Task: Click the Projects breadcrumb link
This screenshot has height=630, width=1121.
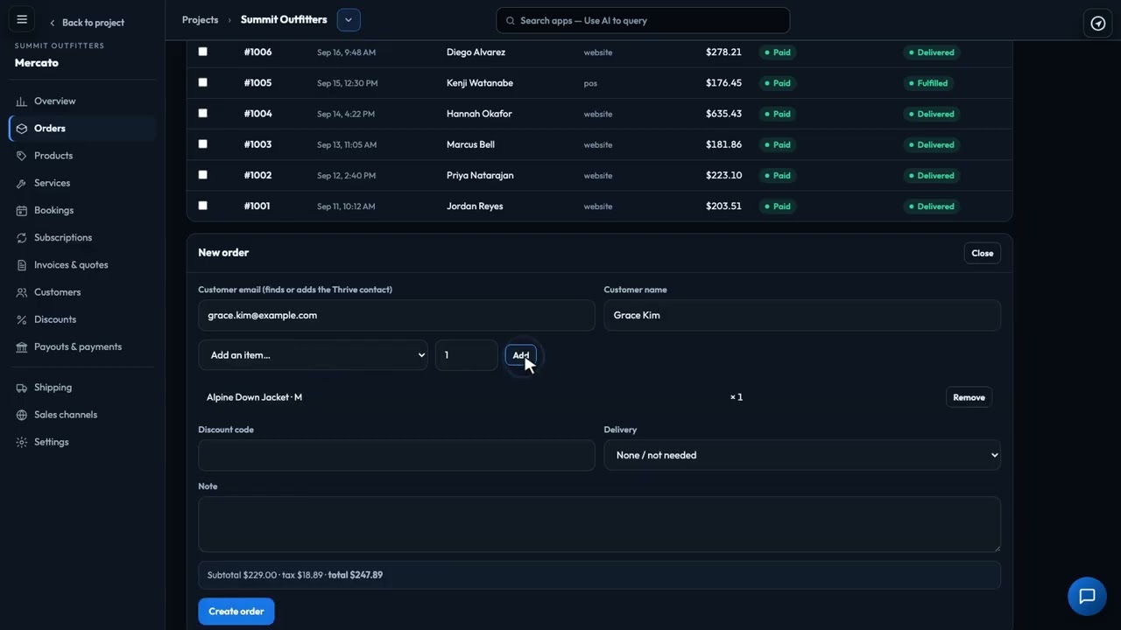Action: [200, 19]
